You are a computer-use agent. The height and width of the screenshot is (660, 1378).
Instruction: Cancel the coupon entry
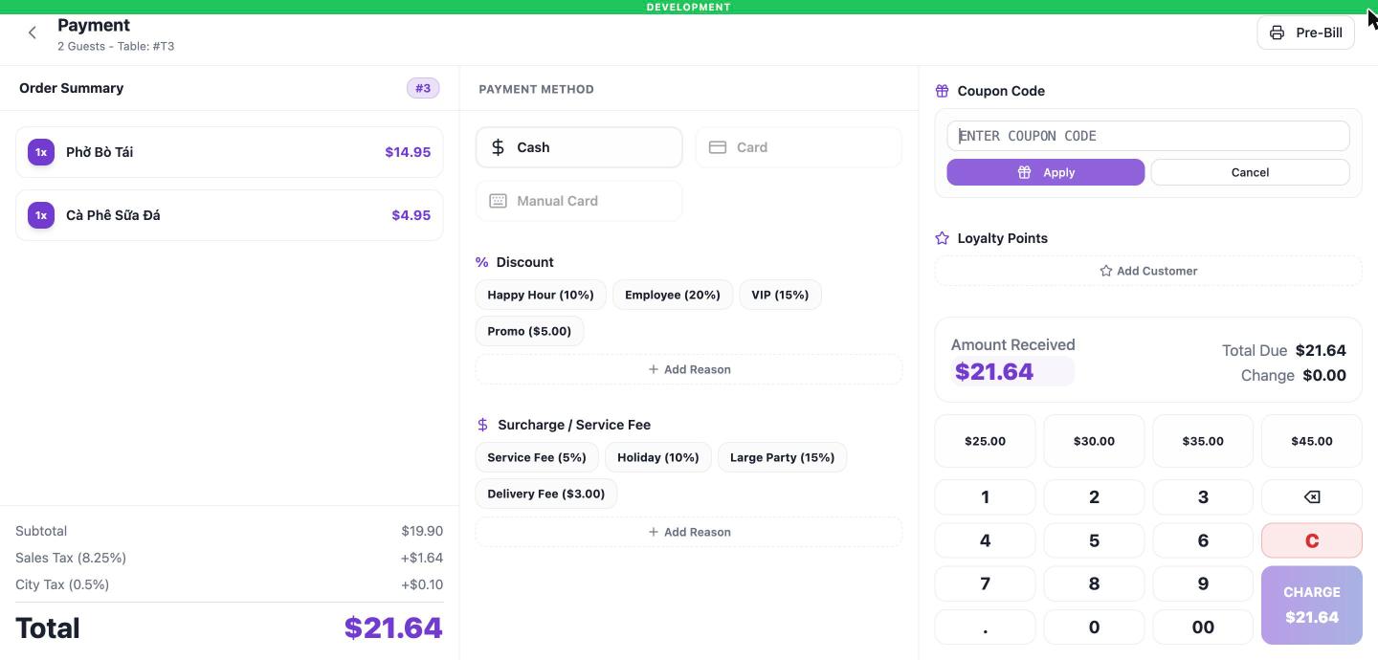click(x=1250, y=172)
